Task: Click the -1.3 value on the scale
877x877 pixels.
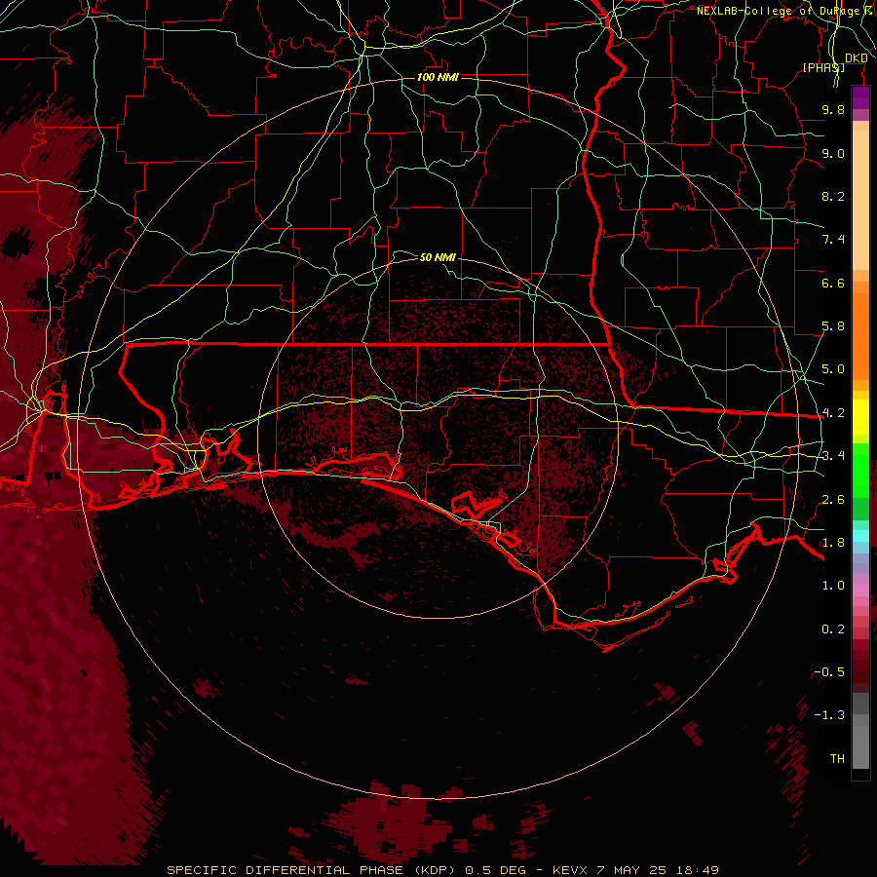Action: point(829,715)
